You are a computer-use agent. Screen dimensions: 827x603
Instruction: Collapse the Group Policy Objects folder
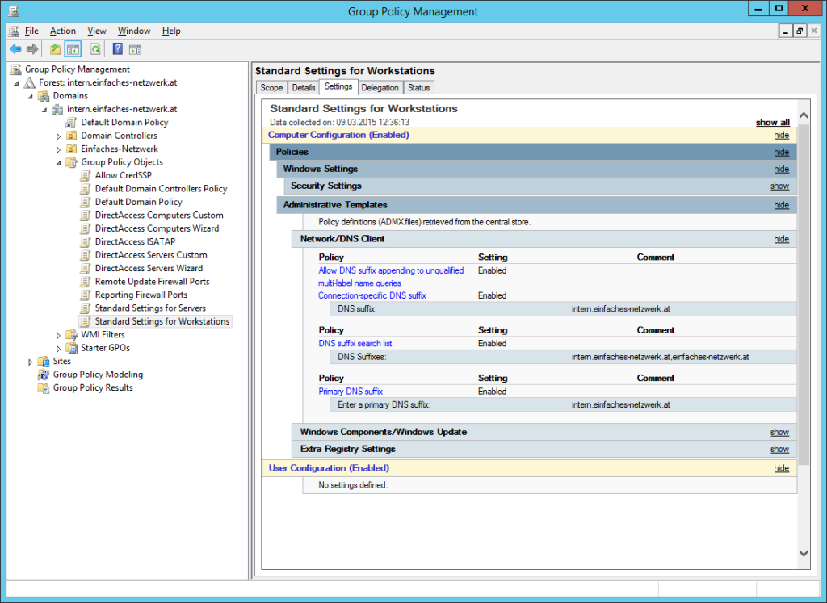click(58, 161)
